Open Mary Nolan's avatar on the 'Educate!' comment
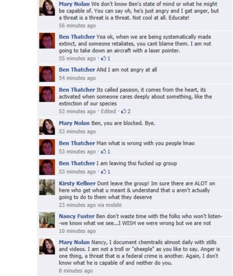233x276 pixels. (47, 8)
